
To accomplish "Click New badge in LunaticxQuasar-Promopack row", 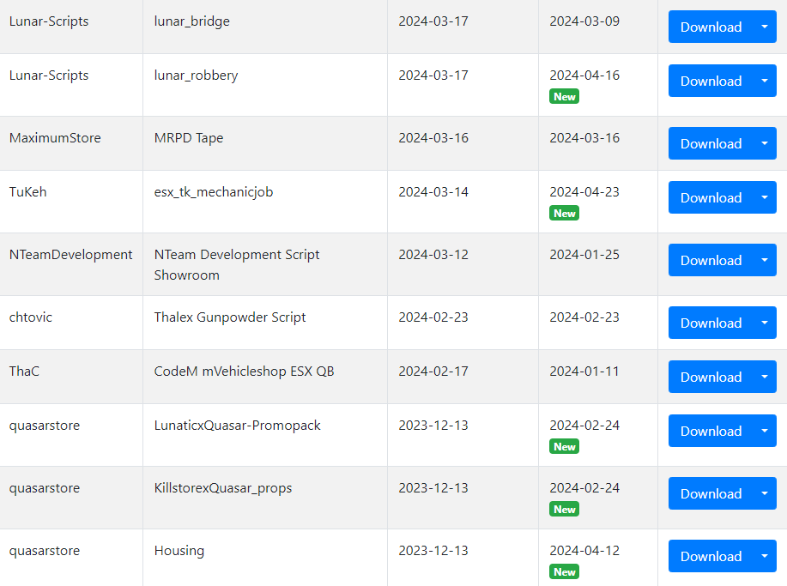I will 564,446.
